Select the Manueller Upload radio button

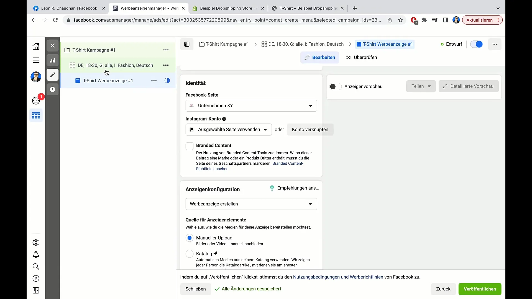click(190, 238)
